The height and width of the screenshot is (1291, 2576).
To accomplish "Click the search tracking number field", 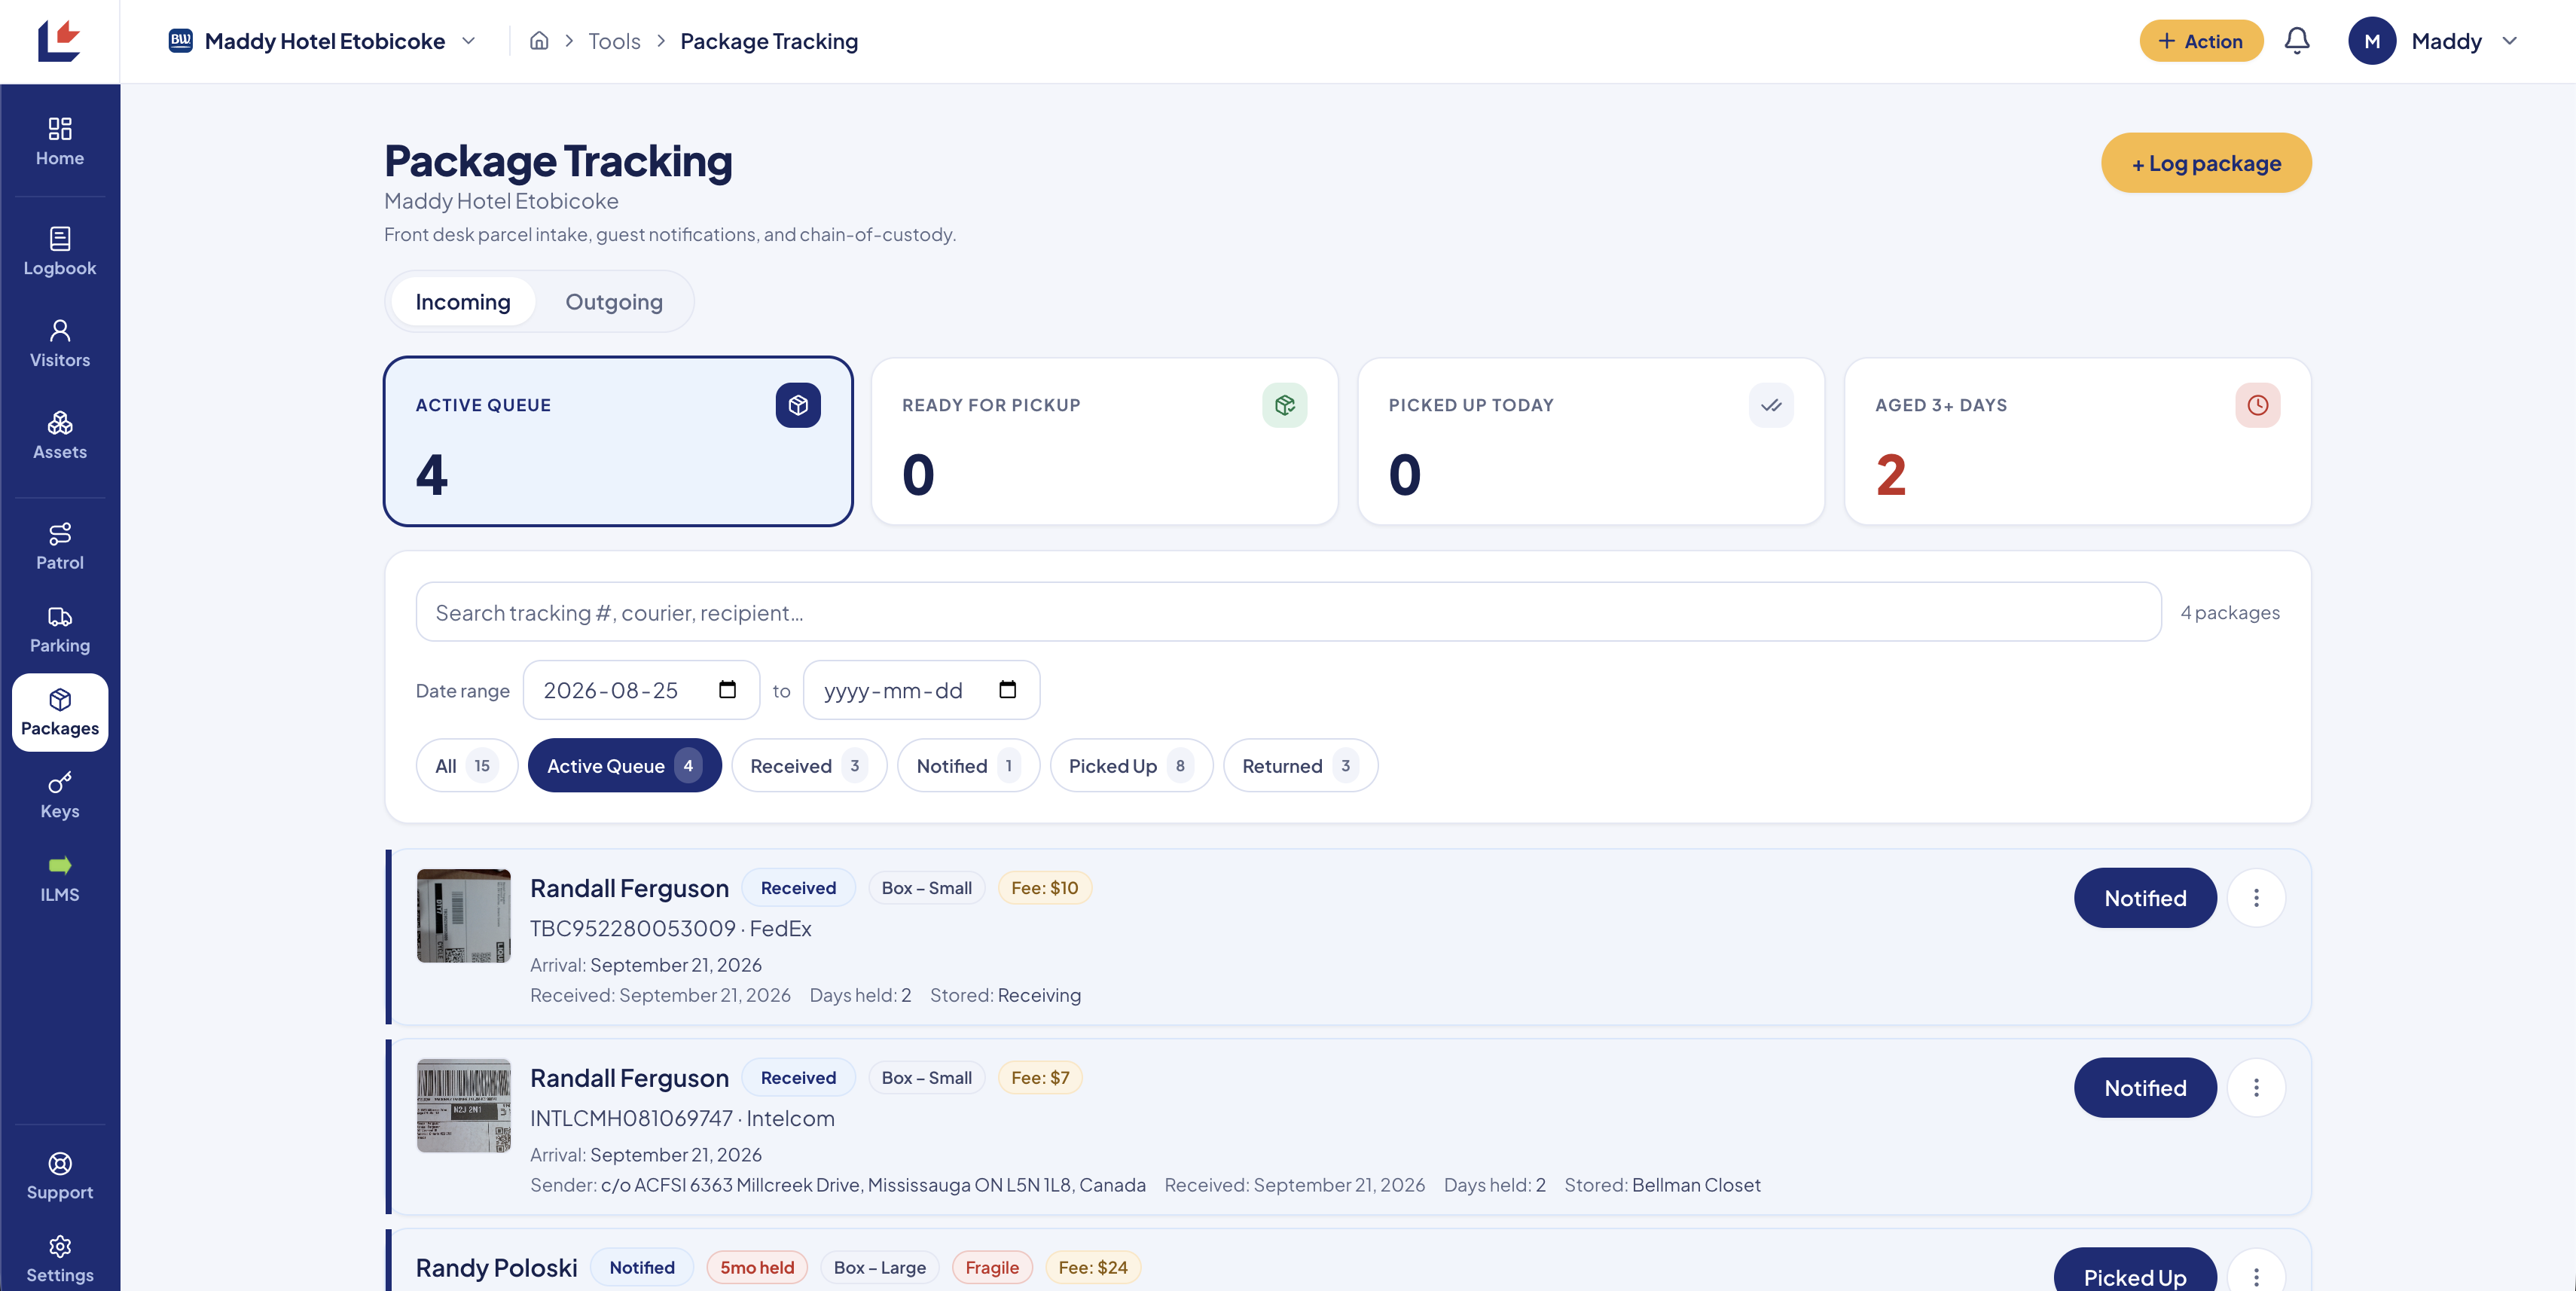I will [x=1288, y=612].
